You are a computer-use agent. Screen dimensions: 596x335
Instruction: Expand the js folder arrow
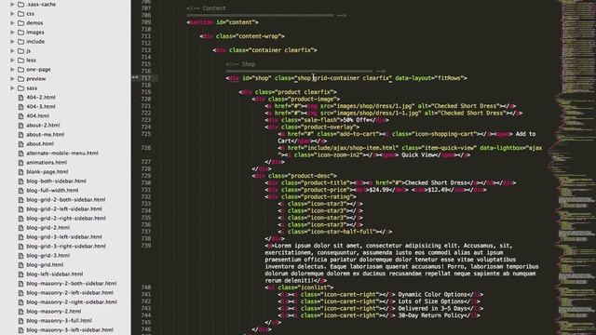click(x=12, y=50)
